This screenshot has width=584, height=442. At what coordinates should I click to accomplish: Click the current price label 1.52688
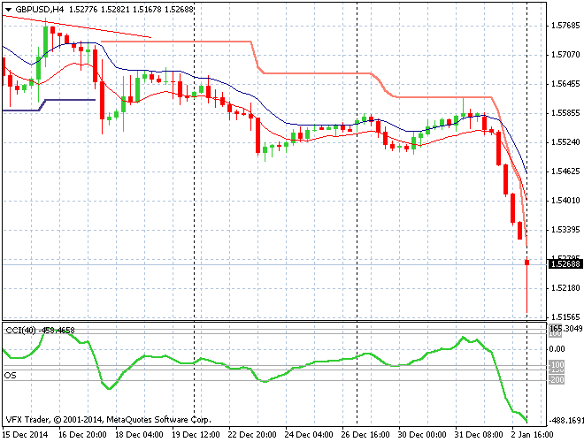coord(564,263)
